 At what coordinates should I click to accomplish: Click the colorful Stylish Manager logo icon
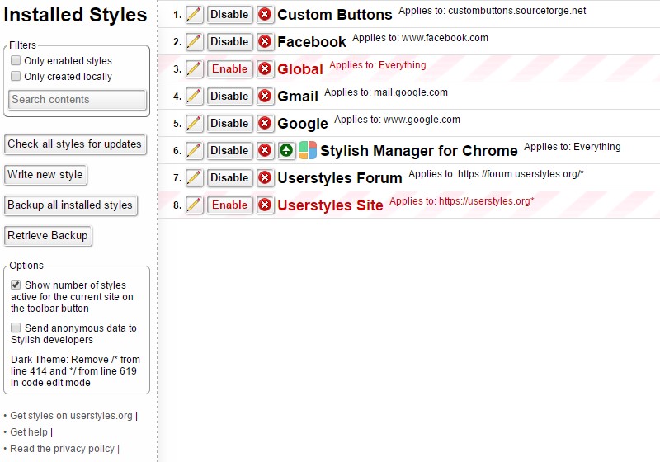click(x=308, y=151)
